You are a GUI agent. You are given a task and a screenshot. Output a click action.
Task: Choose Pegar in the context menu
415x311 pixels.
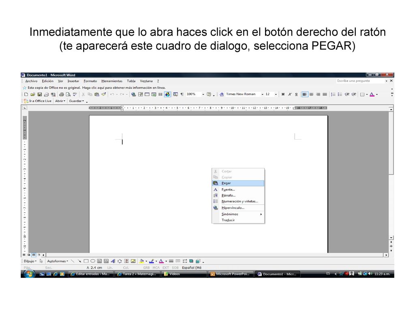238,183
